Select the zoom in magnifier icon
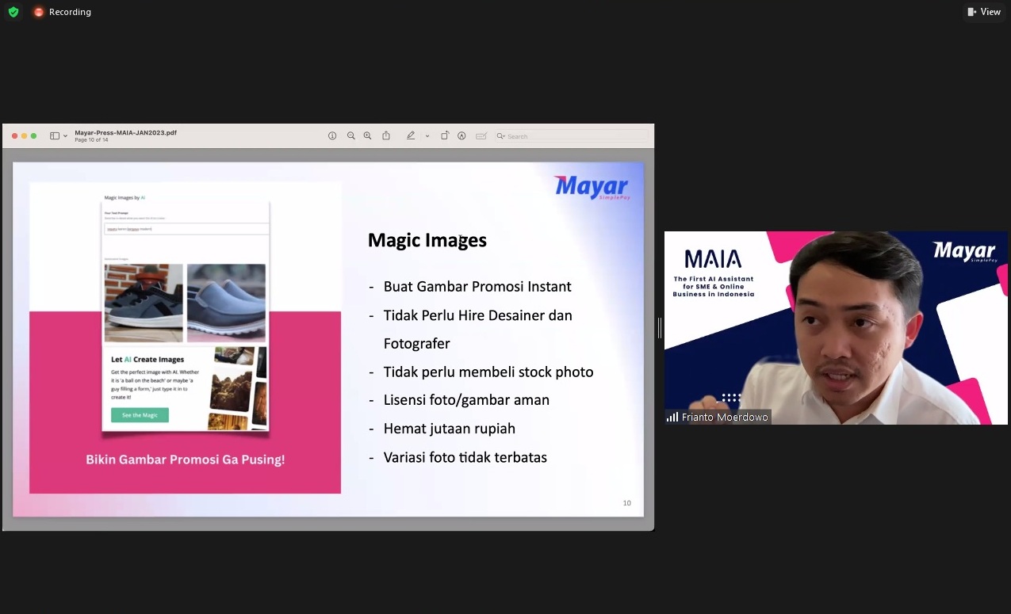Screen dimensions: 1011x614 coord(367,135)
